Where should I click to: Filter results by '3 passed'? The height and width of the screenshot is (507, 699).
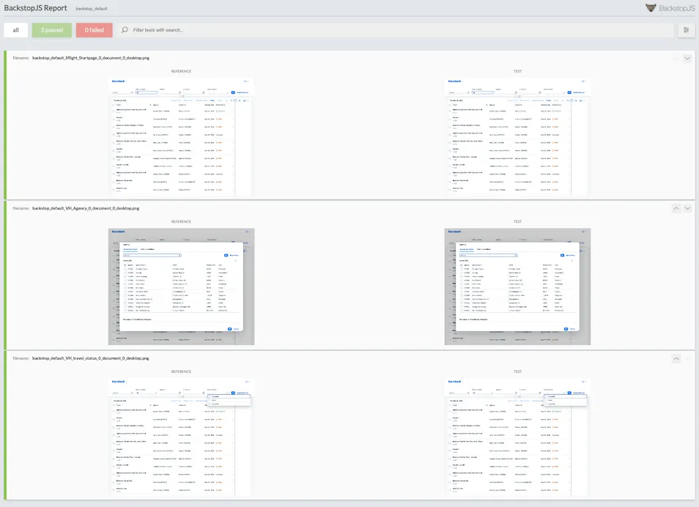(x=52, y=30)
